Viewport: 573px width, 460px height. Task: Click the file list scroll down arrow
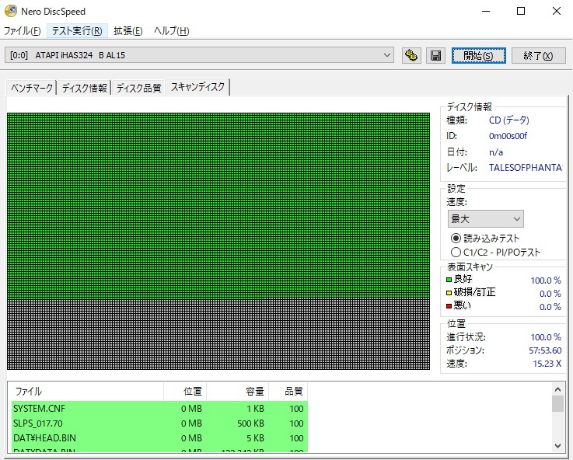tap(557, 446)
